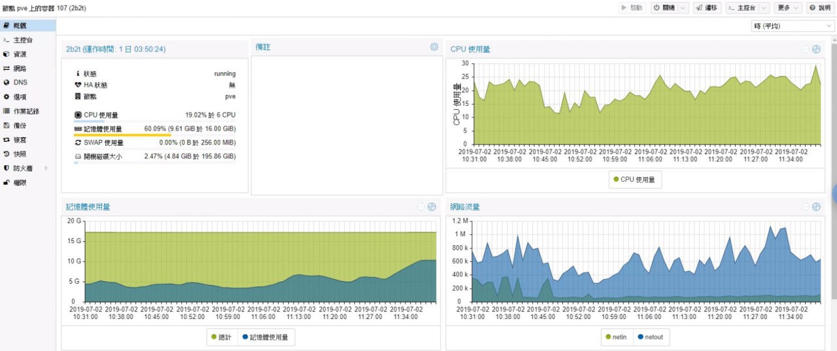
Task: Click the CPU usage chart undo-zoom icon
Action: [x=806, y=49]
